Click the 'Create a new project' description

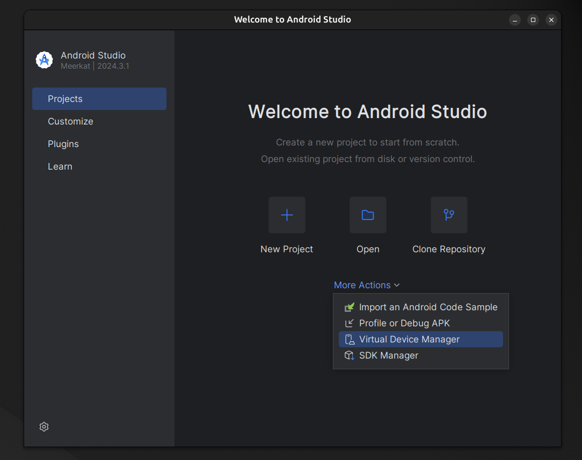point(367,142)
